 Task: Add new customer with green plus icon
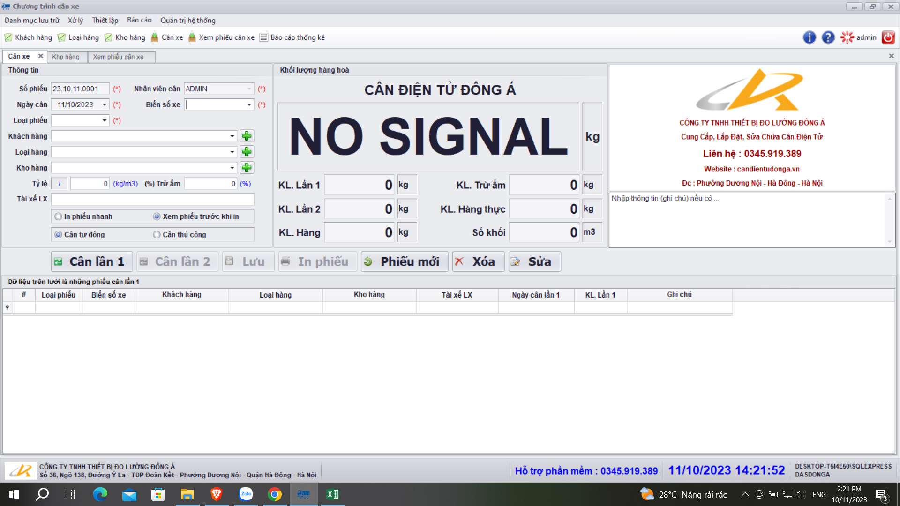(x=247, y=136)
